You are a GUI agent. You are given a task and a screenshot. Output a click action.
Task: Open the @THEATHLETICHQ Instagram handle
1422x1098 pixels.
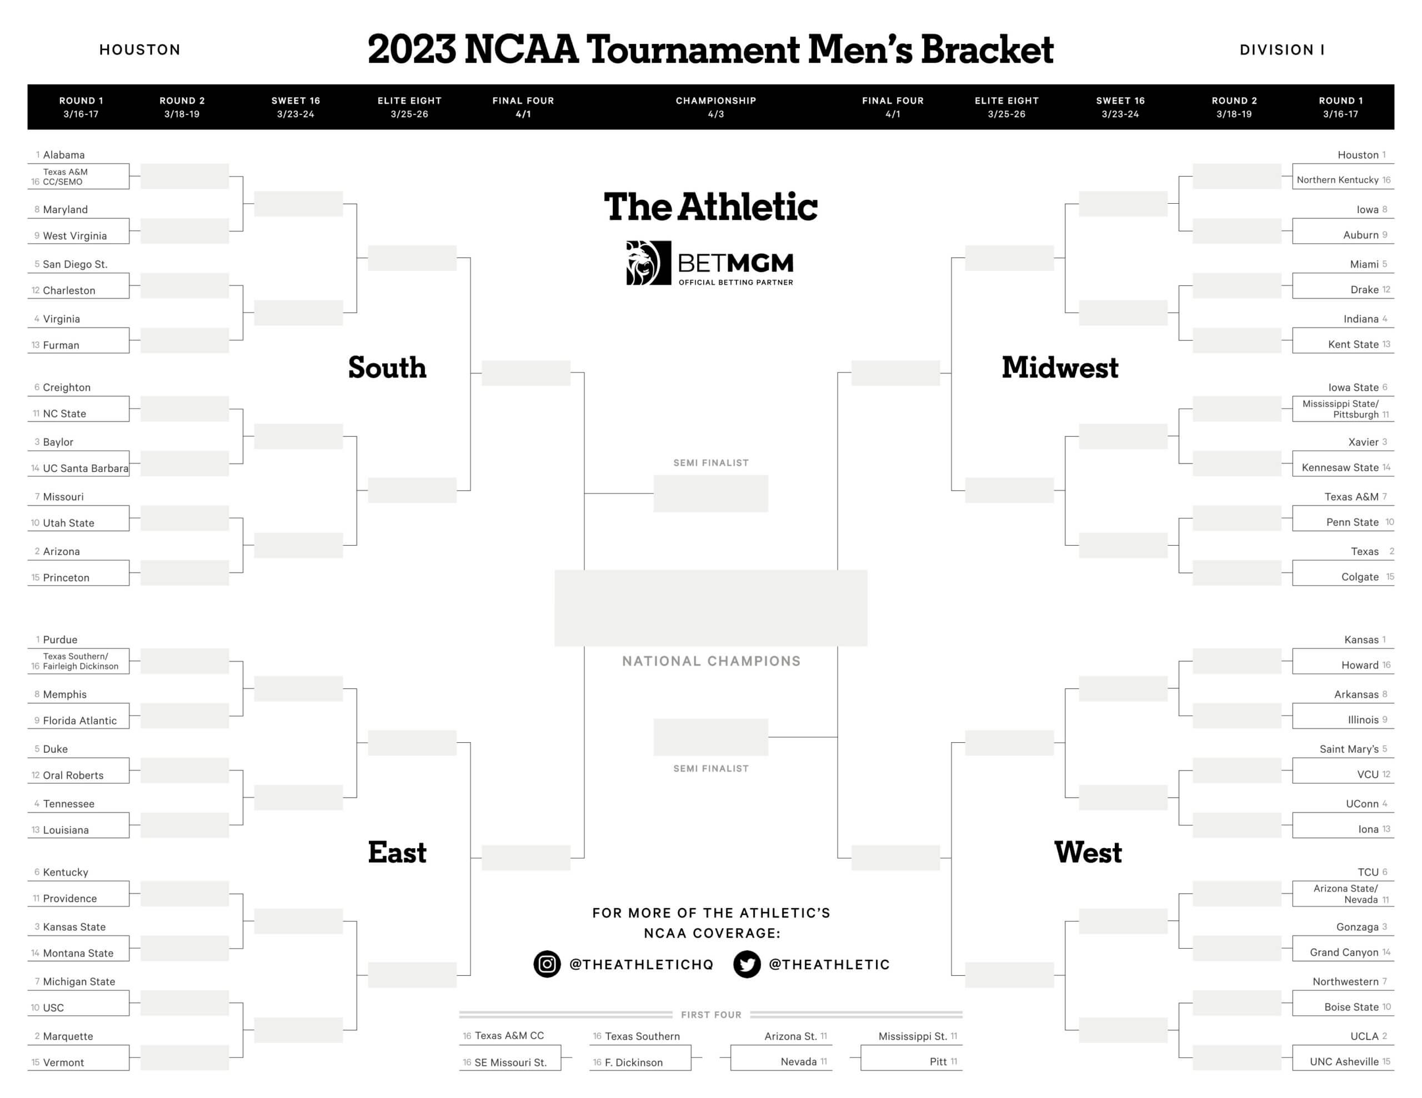coord(640,965)
